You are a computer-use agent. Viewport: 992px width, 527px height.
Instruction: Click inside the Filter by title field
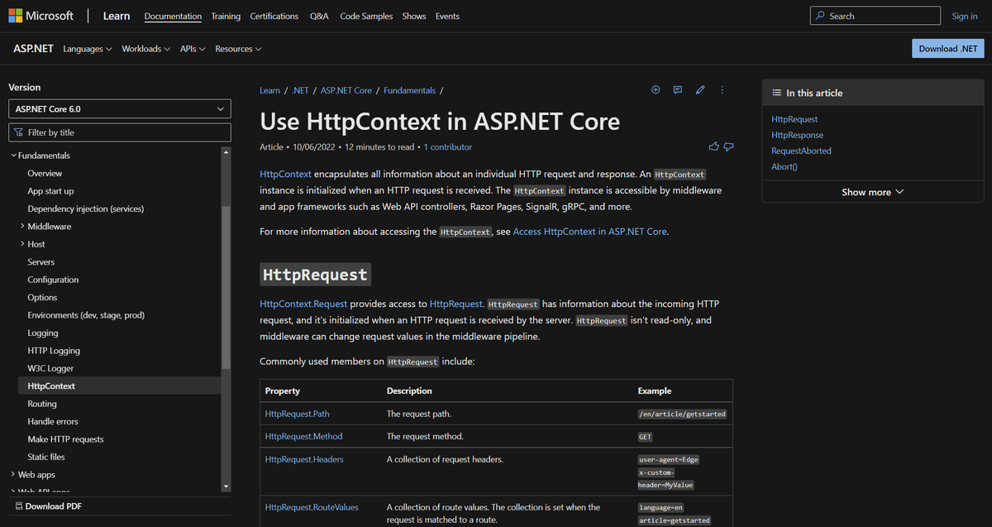[119, 132]
